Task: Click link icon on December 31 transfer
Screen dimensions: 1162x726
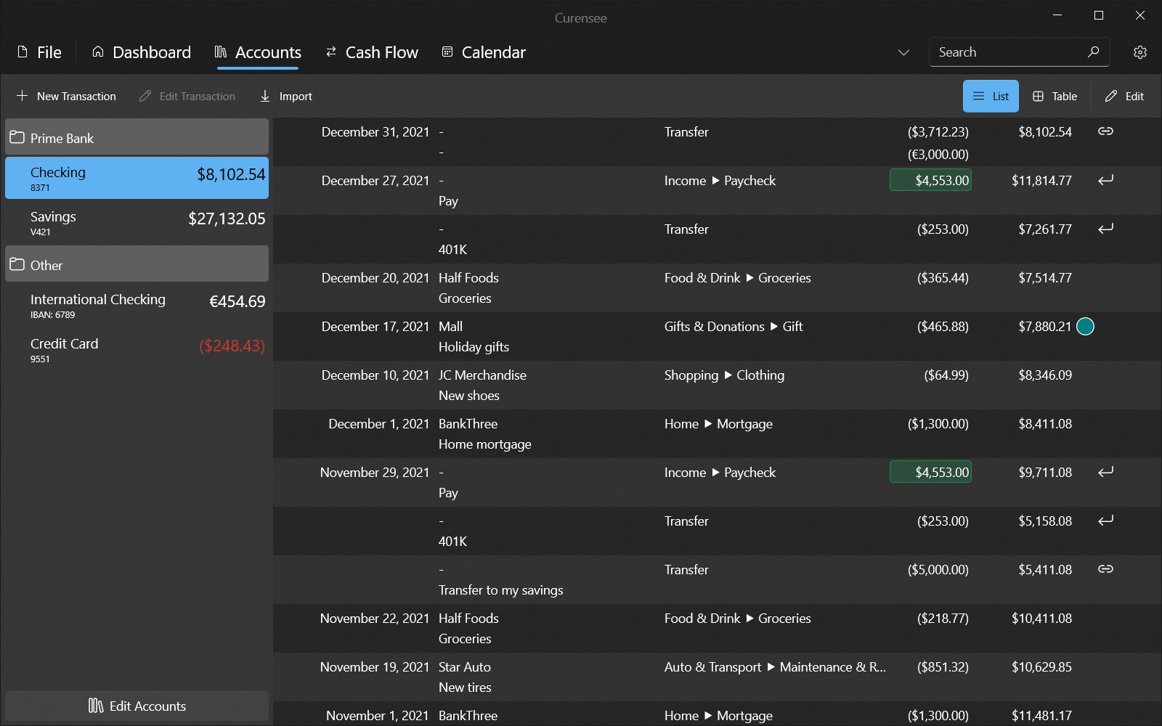Action: pyautogui.click(x=1105, y=131)
